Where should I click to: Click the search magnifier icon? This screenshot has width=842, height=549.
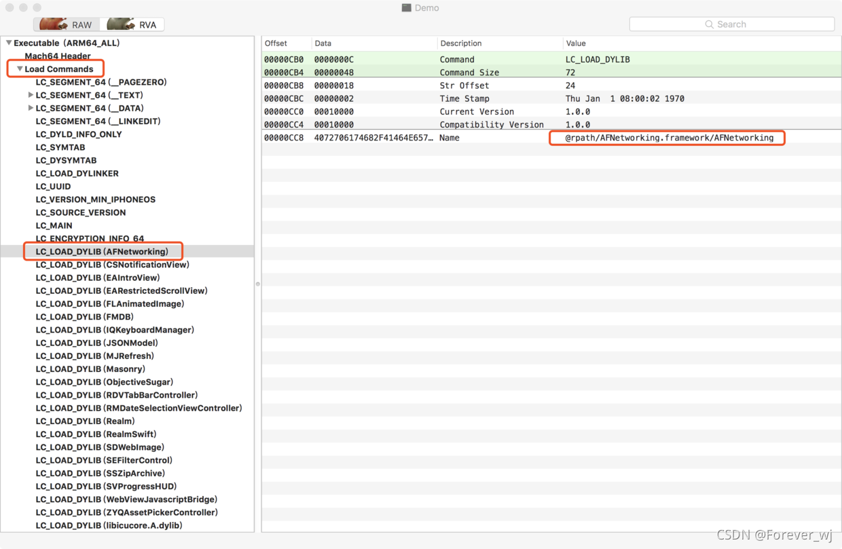(x=709, y=24)
